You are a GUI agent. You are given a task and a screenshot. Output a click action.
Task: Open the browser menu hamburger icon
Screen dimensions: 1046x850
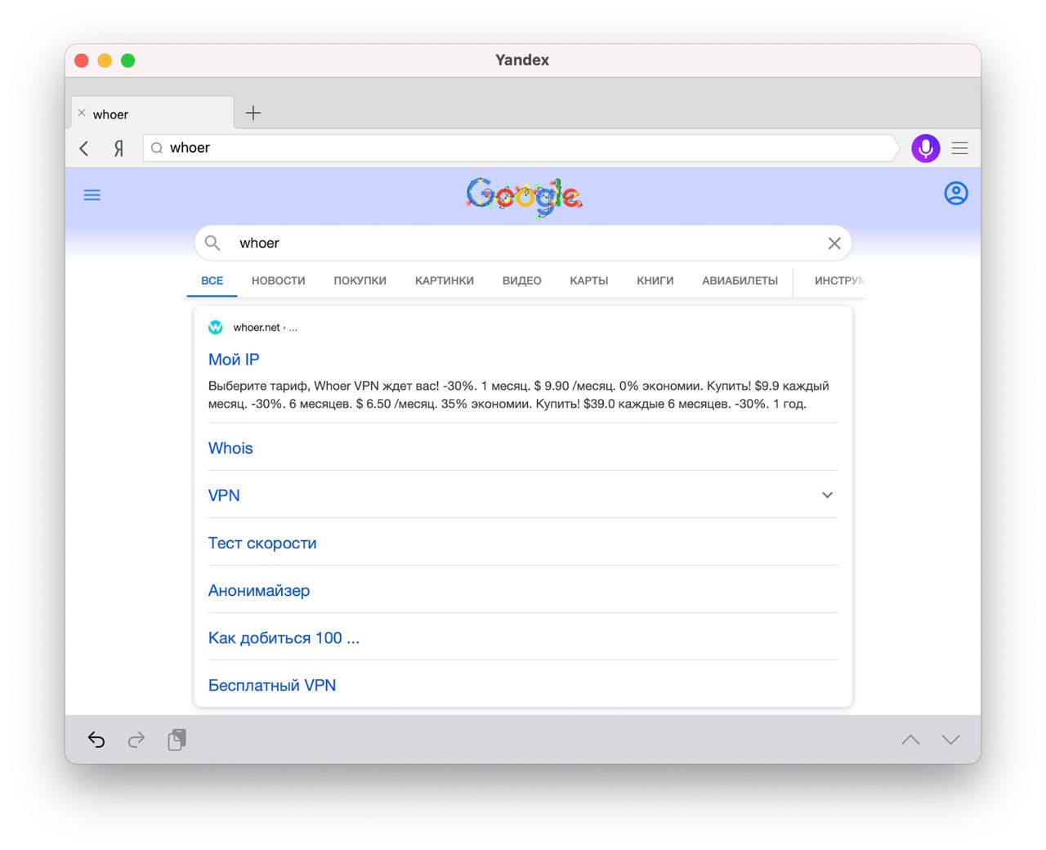pos(960,148)
